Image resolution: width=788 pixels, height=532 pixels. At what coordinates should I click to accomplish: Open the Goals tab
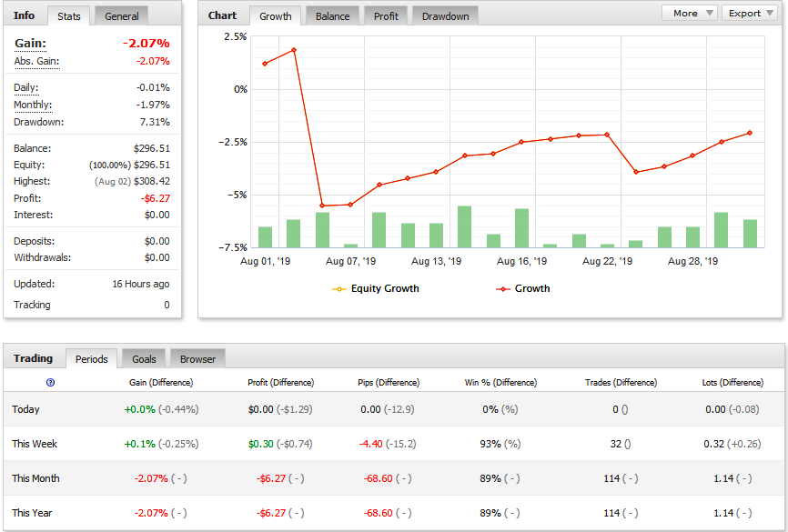coord(144,358)
